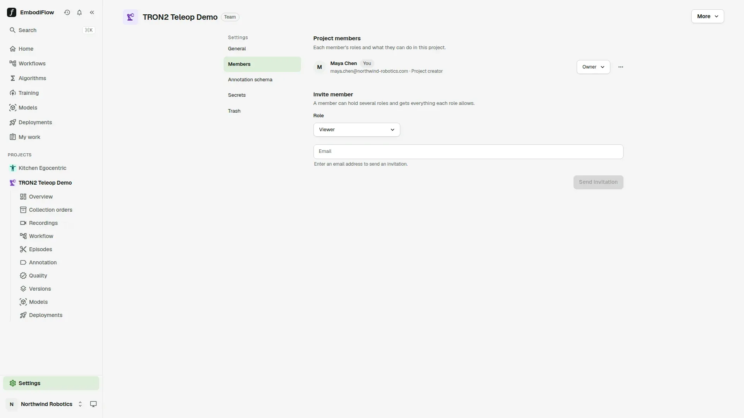Open the Secrets settings tab
Image resolution: width=744 pixels, height=418 pixels.
[262, 95]
